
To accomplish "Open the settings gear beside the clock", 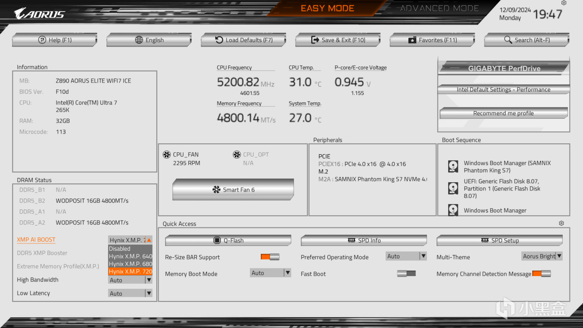I will pyautogui.click(x=564, y=3).
